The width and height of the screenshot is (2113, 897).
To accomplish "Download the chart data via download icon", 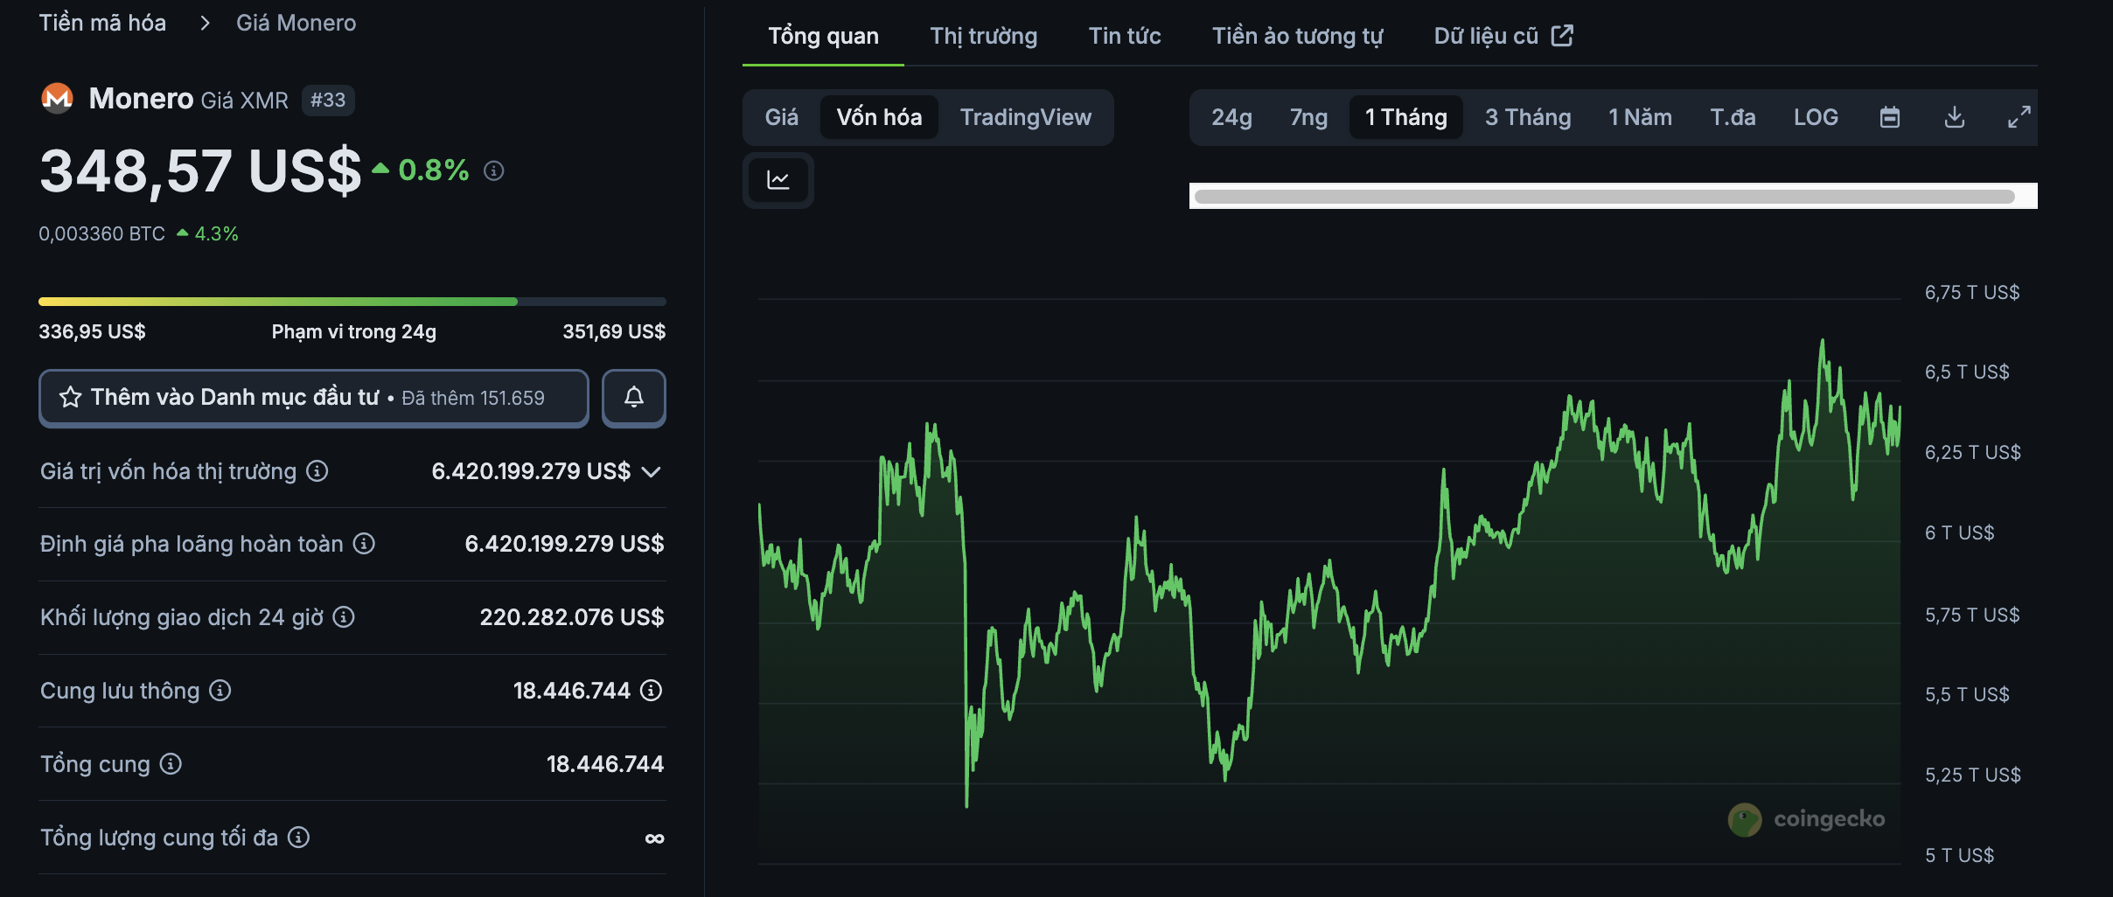I will click(x=1956, y=116).
